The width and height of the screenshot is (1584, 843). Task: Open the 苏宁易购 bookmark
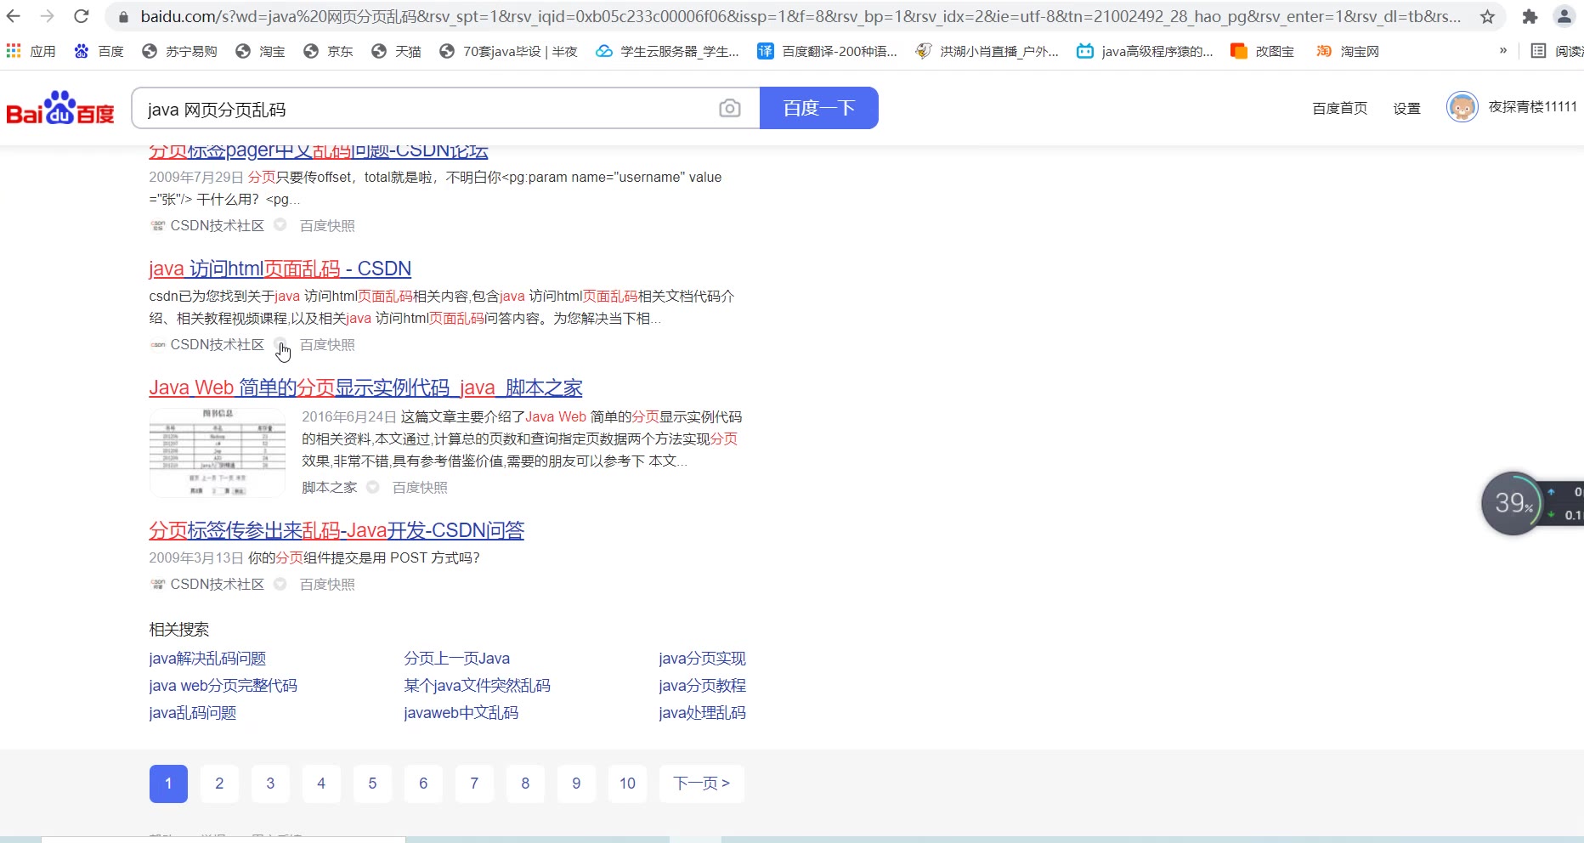tap(179, 51)
